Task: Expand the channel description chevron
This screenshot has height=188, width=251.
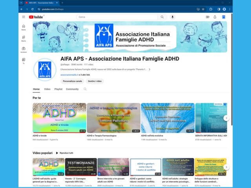Action: pos(149,69)
